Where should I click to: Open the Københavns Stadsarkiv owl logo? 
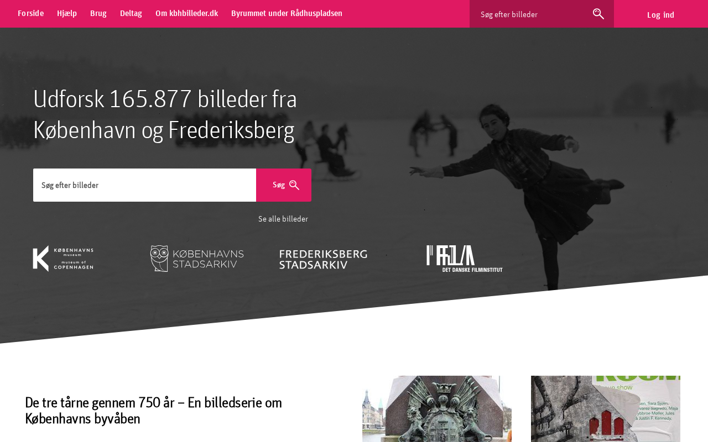click(x=197, y=259)
